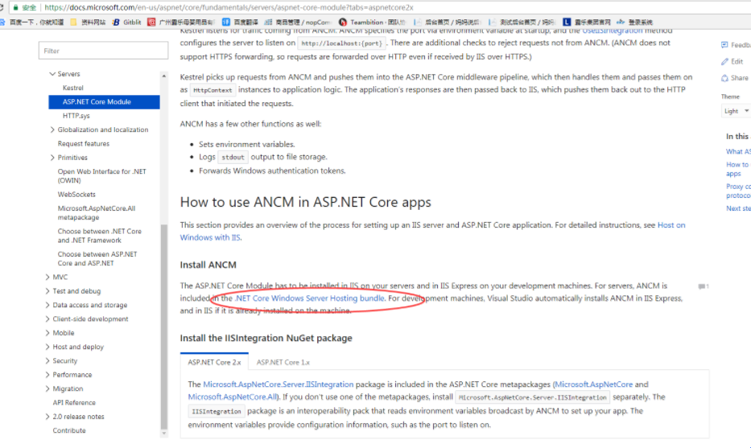
Task: Click the secure lock icon in address bar
Action: click(x=16, y=8)
